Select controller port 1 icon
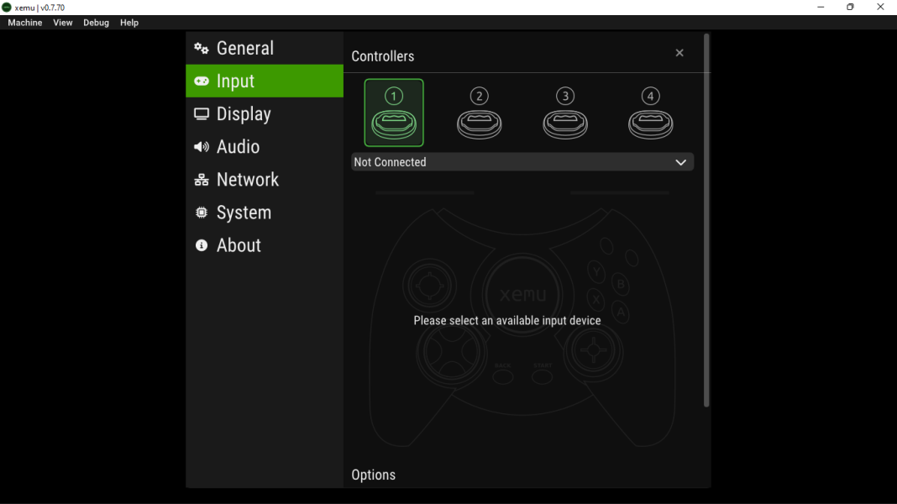Viewport: 897px width, 504px height. (x=394, y=113)
